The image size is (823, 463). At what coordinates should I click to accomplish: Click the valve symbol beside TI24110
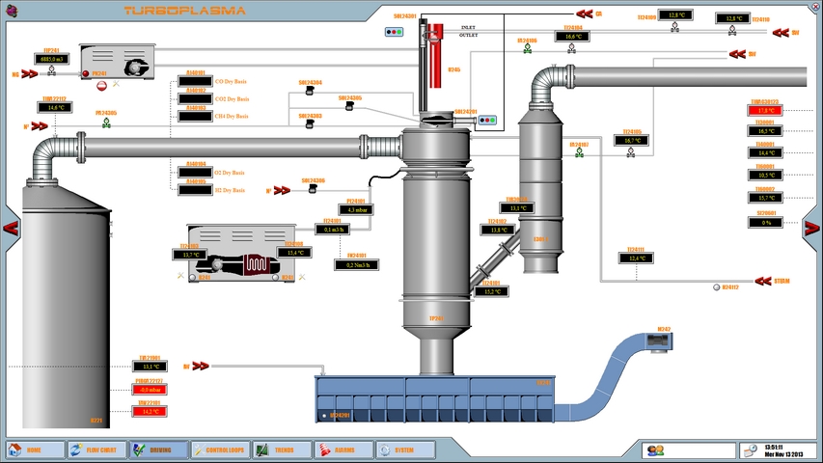pos(732,31)
